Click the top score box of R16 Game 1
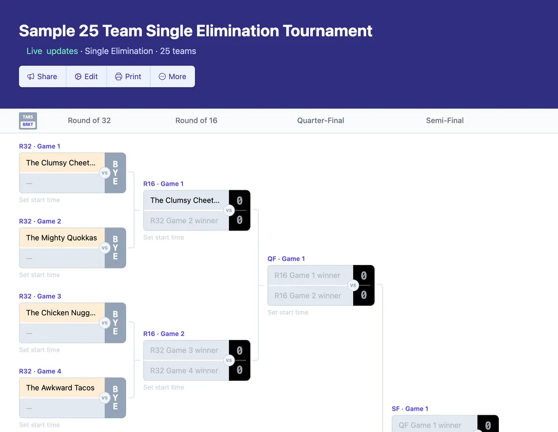 coord(239,200)
